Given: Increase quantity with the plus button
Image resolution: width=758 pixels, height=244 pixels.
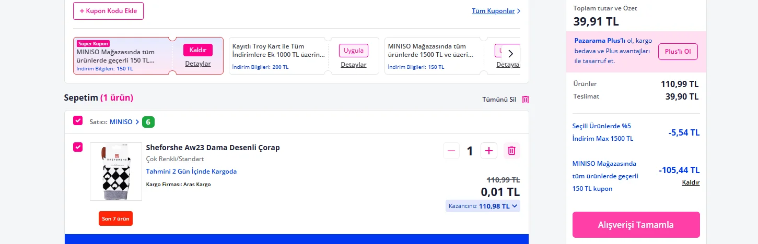Looking at the screenshot, I should 489,151.
